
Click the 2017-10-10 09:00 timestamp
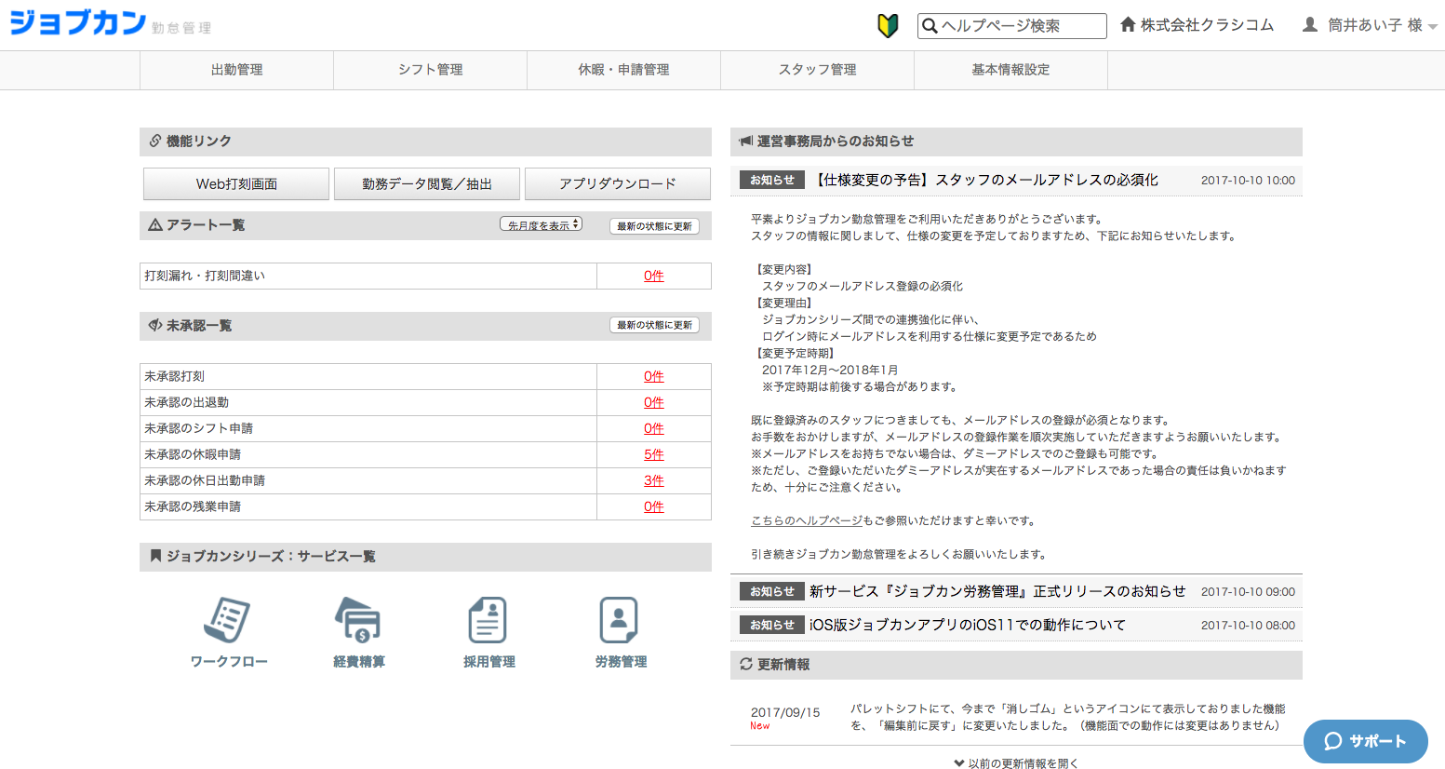point(1248,592)
